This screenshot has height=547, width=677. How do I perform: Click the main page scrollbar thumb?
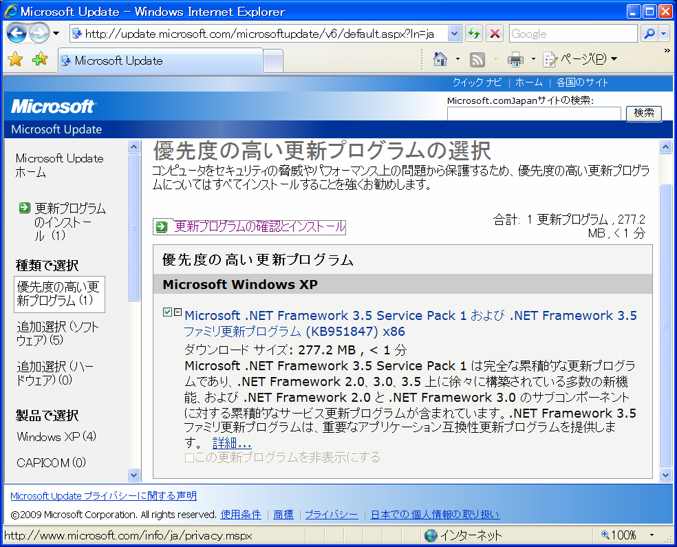coord(666,325)
